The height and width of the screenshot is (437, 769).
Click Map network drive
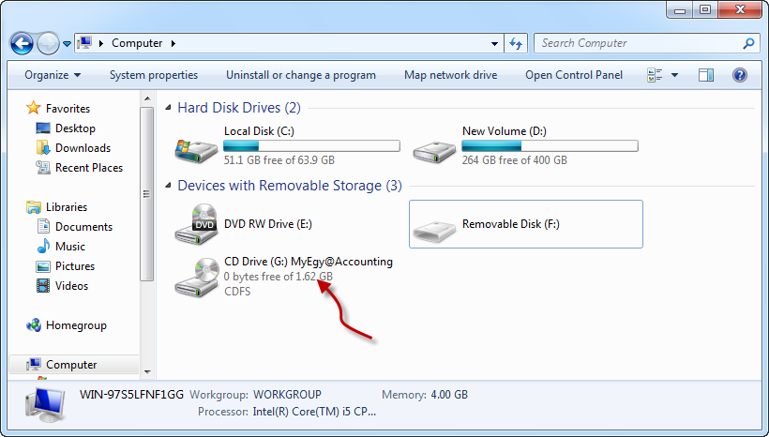point(450,75)
